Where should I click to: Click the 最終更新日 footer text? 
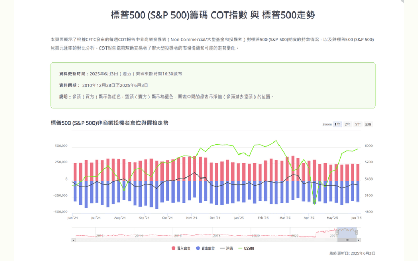(352, 253)
